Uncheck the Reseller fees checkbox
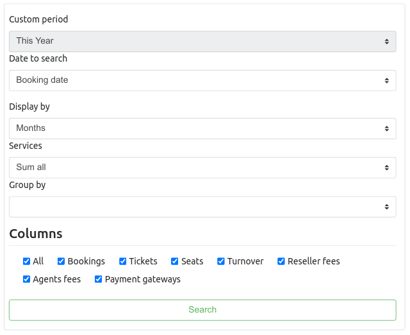The height and width of the screenshot is (335, 410). pos(281,261)
